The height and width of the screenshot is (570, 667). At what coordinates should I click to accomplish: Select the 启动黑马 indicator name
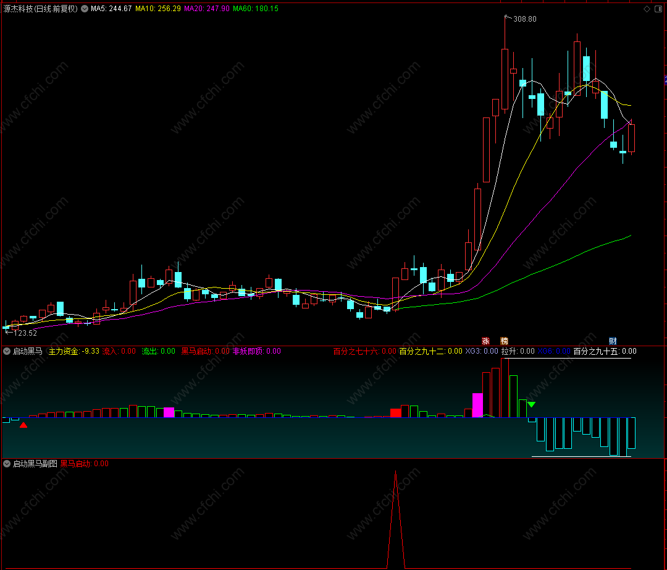pyautogui.click(x=28, y=351)
